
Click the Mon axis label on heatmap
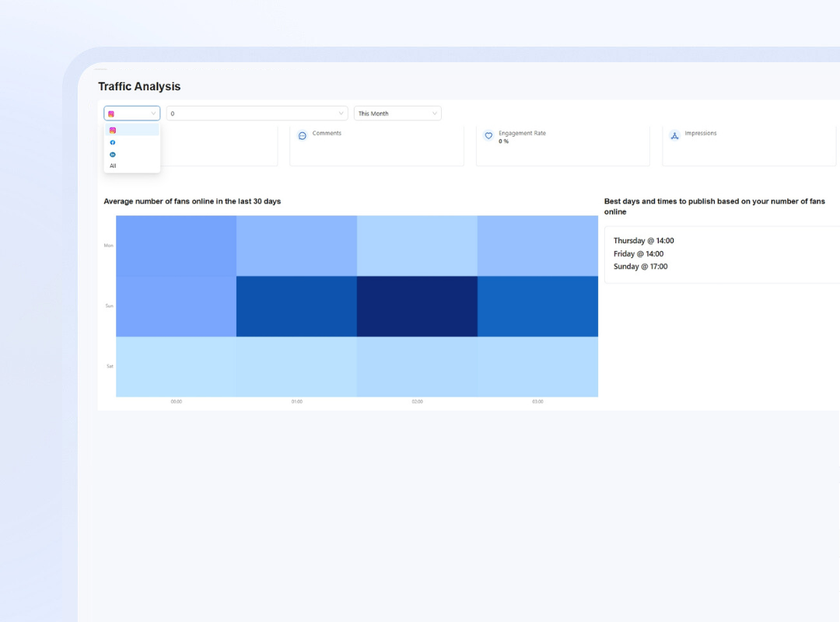109,246
